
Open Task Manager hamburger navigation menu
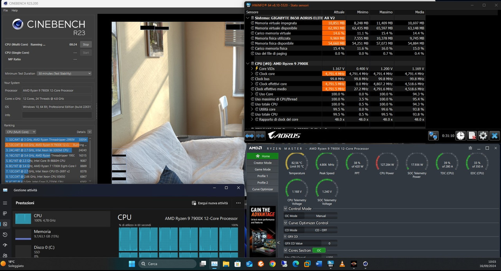point(5,203)
